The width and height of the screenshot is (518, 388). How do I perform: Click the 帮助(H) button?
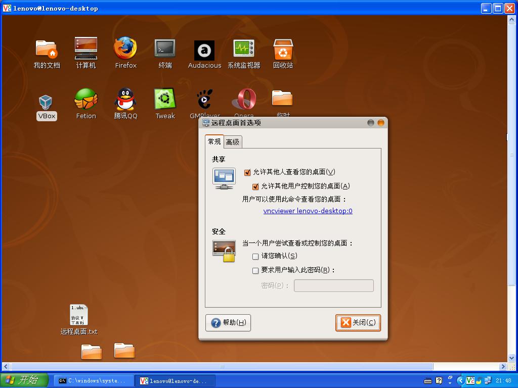point(228,323)
